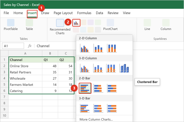Insert a Column sparkline

click(166, 25)
